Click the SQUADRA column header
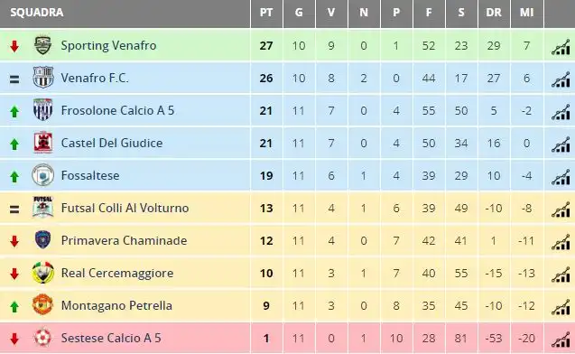This screenshot has width=575, height=354. 37,13
